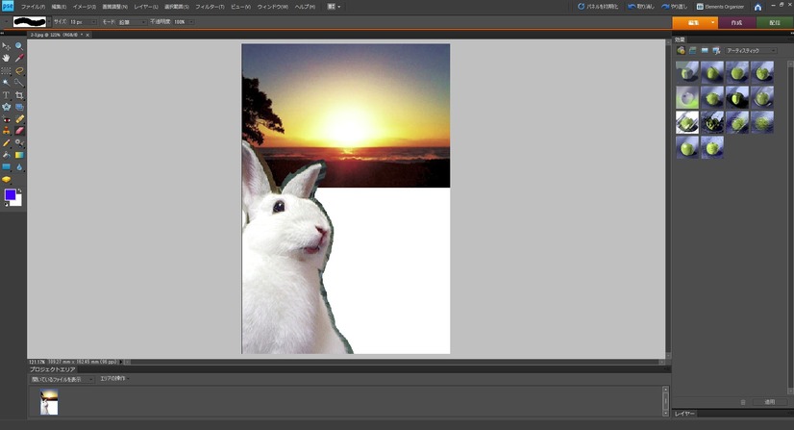Click the Photo Effects icon in effects panel
This screenshot has width=794, height=430.
[x=705, y=51]
